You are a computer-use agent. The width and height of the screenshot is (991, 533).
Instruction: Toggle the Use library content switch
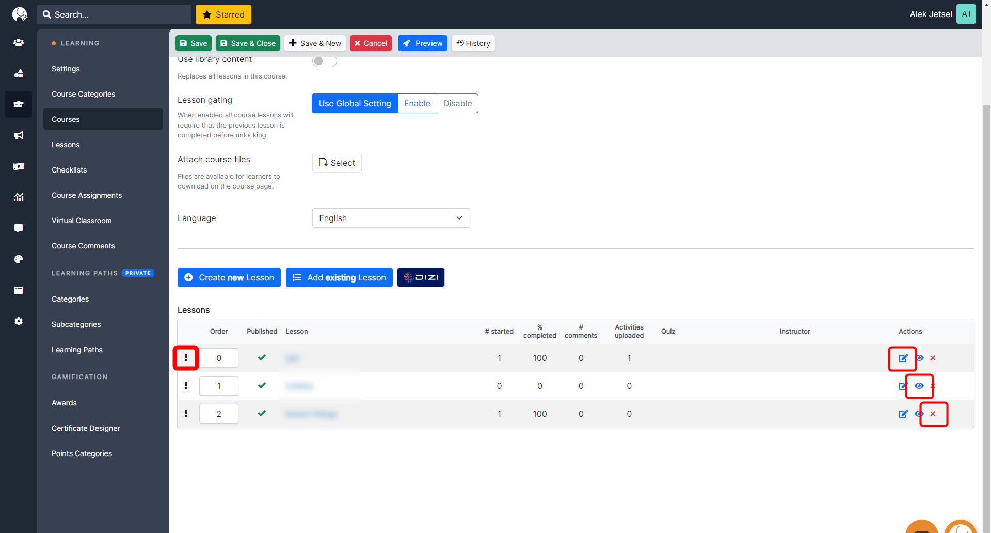coord(324,61)
